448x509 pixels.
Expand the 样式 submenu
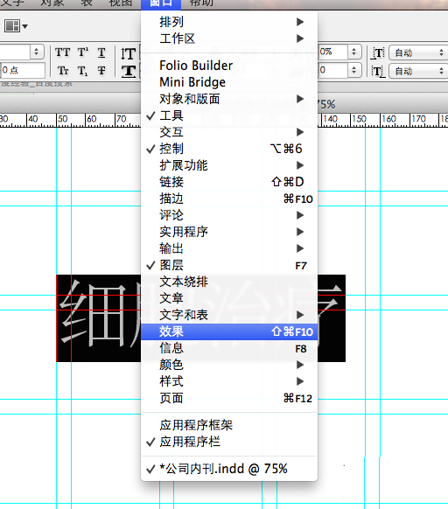(229, 381)
